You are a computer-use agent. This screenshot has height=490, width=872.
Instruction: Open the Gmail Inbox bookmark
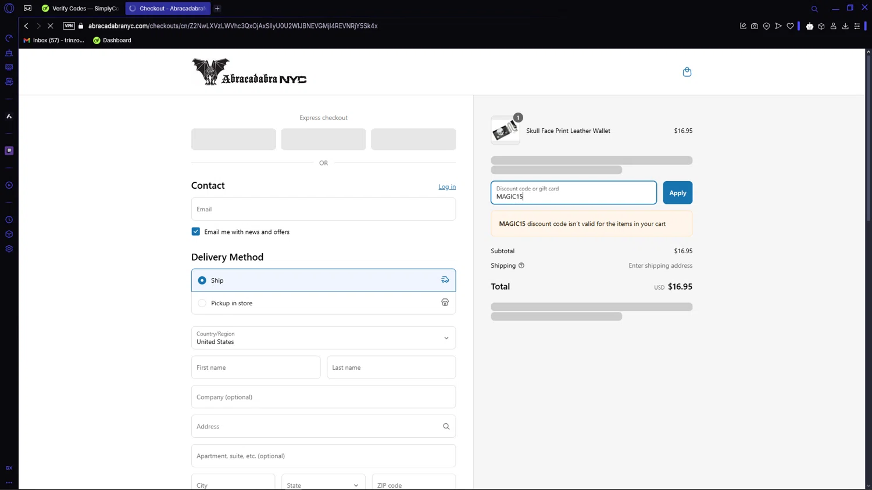53,41
